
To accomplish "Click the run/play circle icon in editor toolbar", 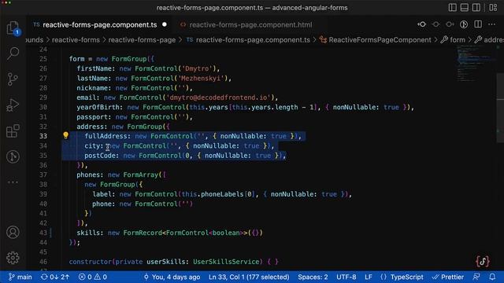I will [464, 24].
